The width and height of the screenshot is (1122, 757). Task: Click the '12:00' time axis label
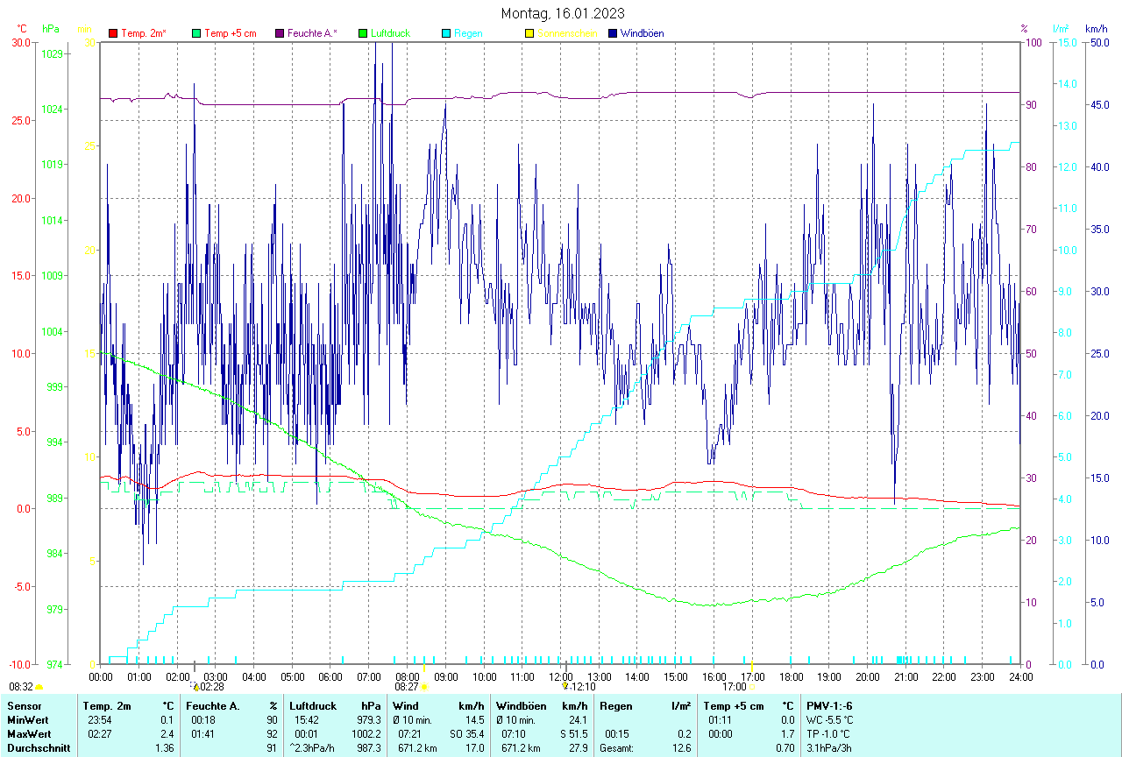[x=561, y=676]
